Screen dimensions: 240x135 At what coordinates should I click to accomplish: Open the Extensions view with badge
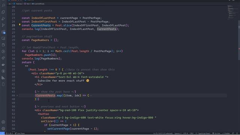[x=3, y=32]
